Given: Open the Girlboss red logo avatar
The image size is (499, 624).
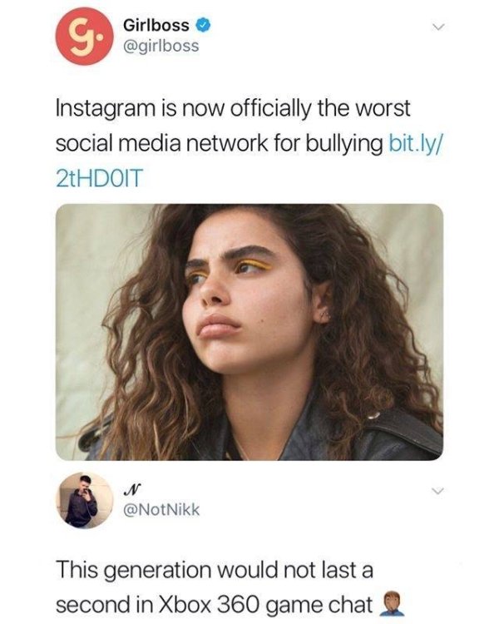Looking at the screenshot, I should pyautogui.click(x=85, y=37).
